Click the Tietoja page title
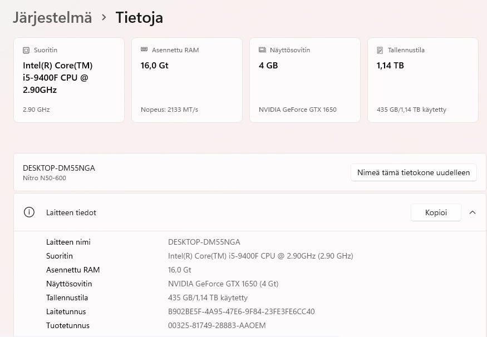This screenshot has height=337, width=487. tap(139, 18)
